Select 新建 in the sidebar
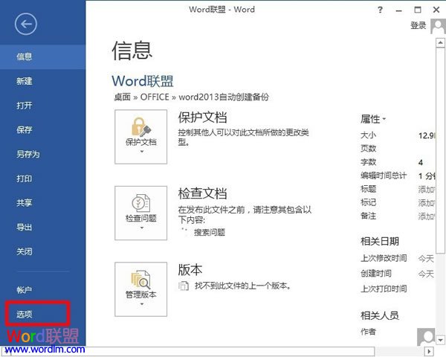This screenshot has width=446, height=357. point(25,81)
